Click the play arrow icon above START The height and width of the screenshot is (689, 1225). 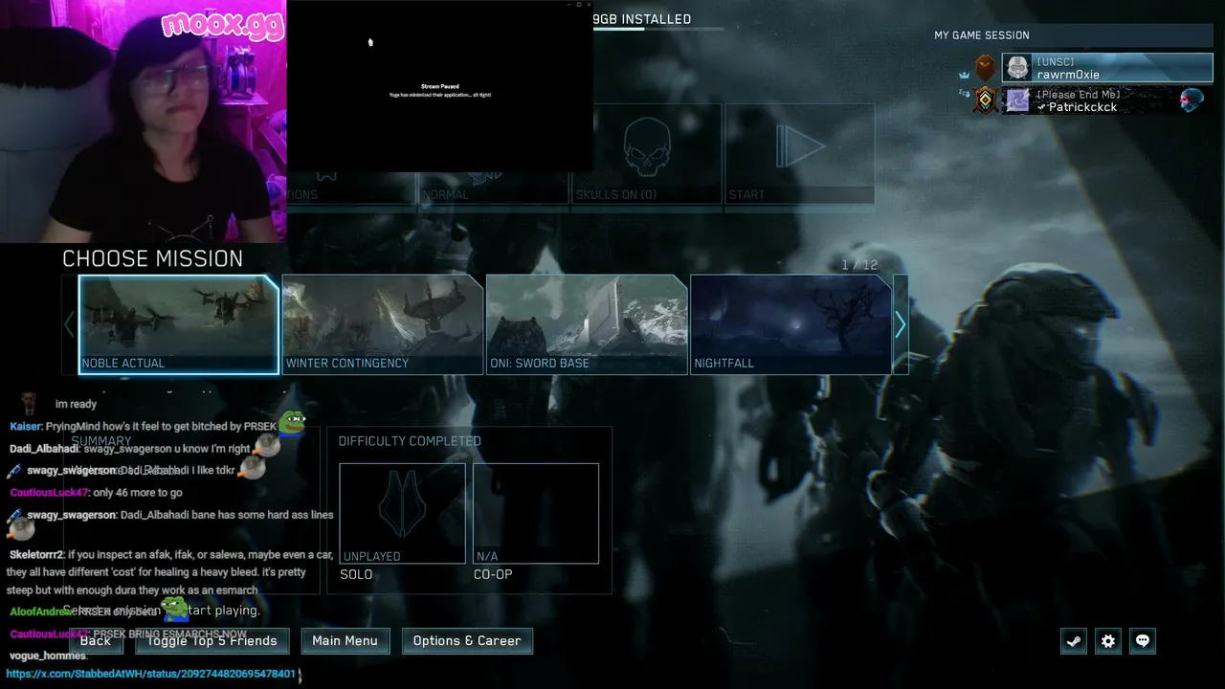pyautogui.click(x=799, y=147)
